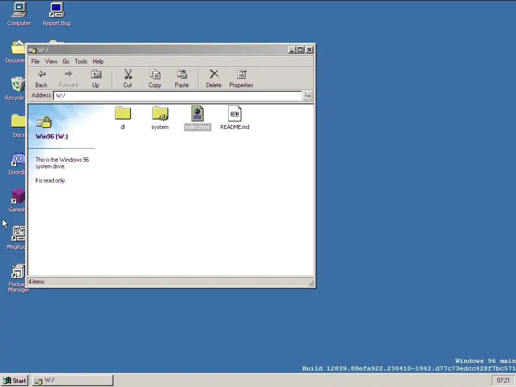Maximize the W:/ explorer window
This screenshot has width=516, height=387.
pos(300,50)
